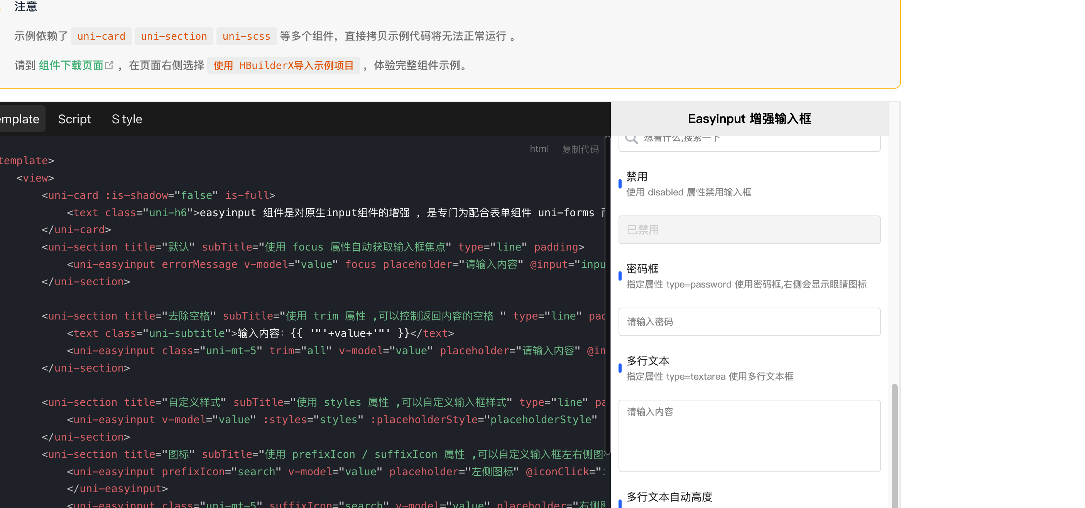
Task: Click the 禁用 section heading
Action: point(636,177)
